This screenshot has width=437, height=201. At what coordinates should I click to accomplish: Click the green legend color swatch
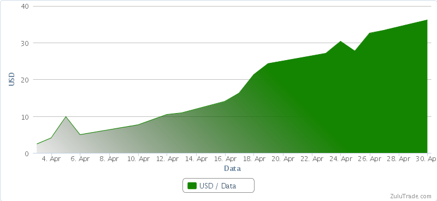192,186
